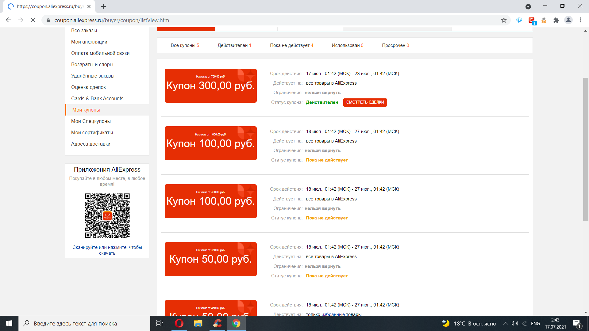Click the scrollbar up arrow
Viewport: 589px width, 331px height.
[x=586, y=31]
